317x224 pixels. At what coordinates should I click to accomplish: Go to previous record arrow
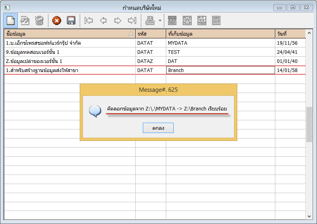(x=103, y=20)
